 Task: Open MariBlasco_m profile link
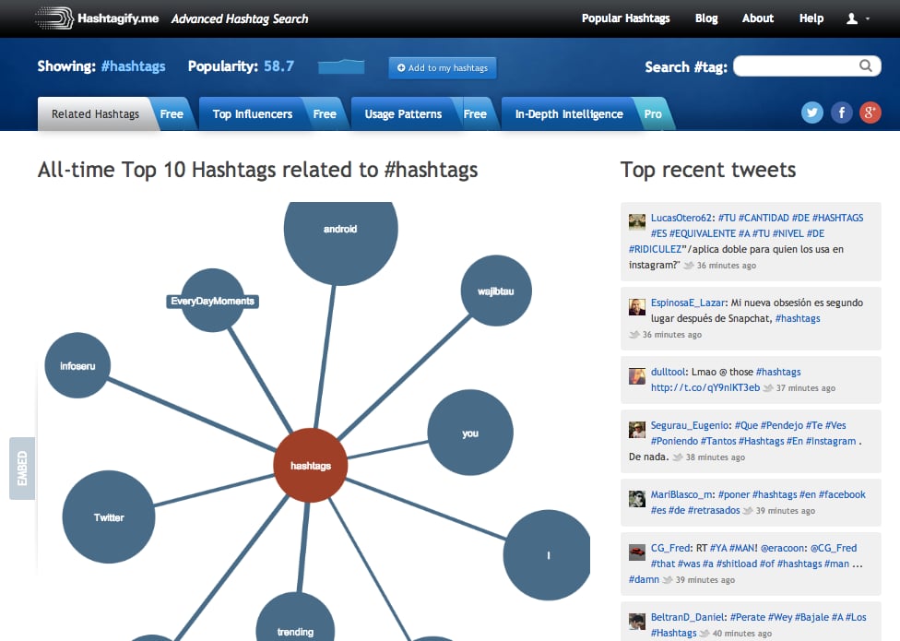tap(681, 494)
